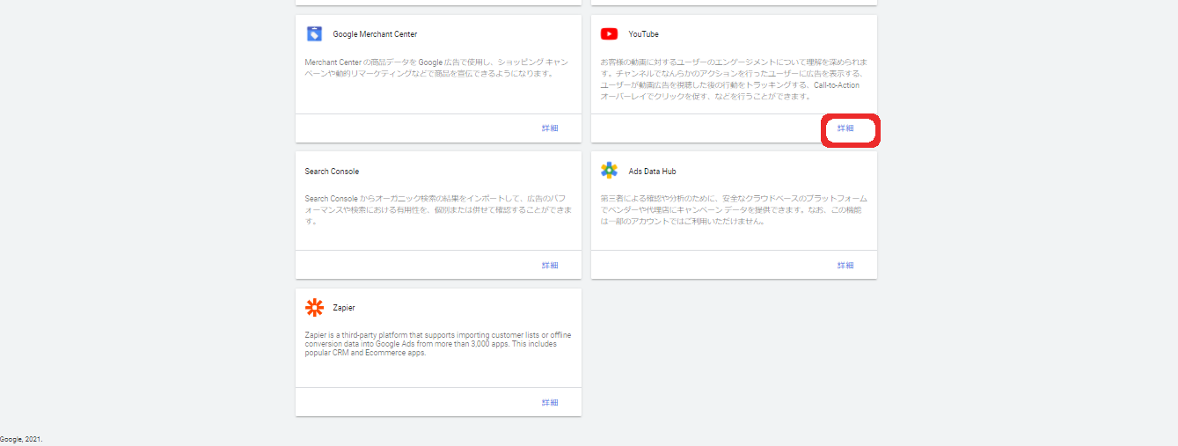Open 詳細 link in Search Console card

pyautogui.click(x=550, y=266)
